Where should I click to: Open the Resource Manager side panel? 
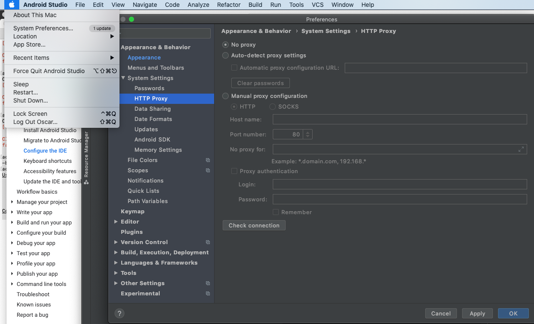(x=86, y=158)
